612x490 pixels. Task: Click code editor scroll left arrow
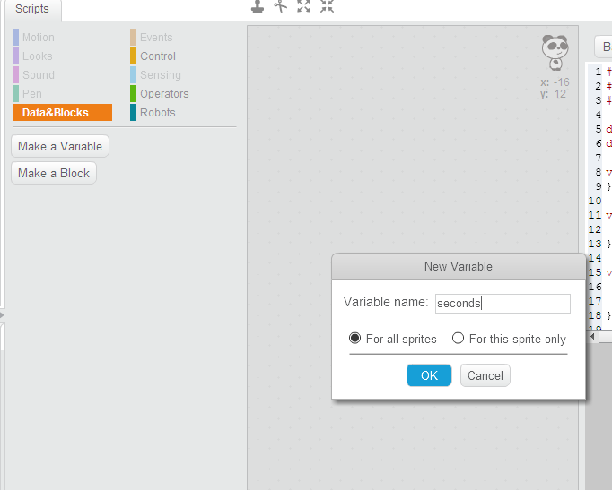point(592,336)
